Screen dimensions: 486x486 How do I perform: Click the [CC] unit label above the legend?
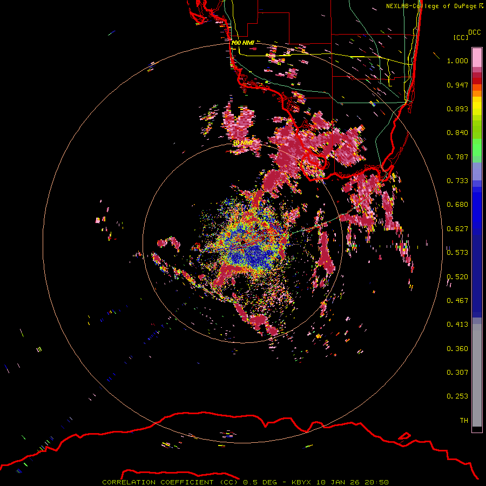[461, 37]
